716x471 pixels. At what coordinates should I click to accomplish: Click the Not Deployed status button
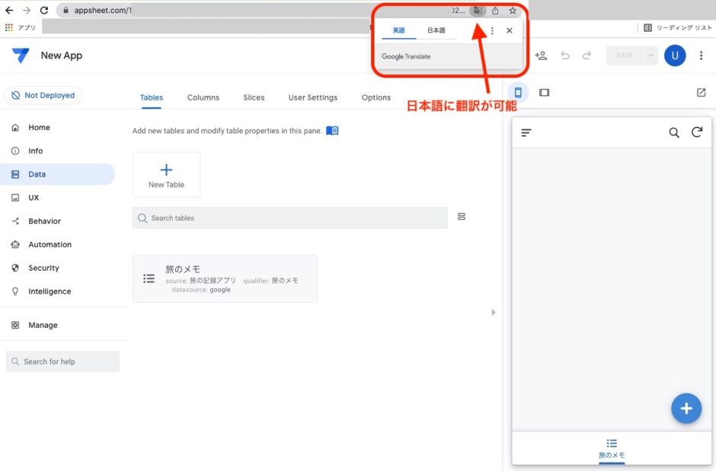coord(43,96)
